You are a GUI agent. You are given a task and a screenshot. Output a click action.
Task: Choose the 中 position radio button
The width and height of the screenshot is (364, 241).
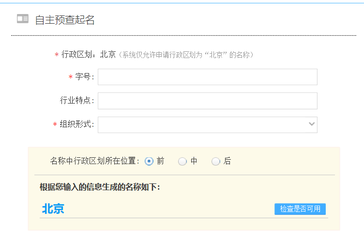(x=182, y=161)
